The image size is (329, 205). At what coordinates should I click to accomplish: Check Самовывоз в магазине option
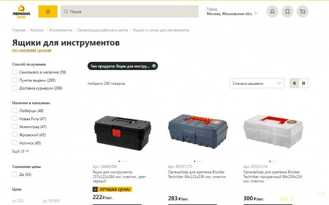[15, 72]
